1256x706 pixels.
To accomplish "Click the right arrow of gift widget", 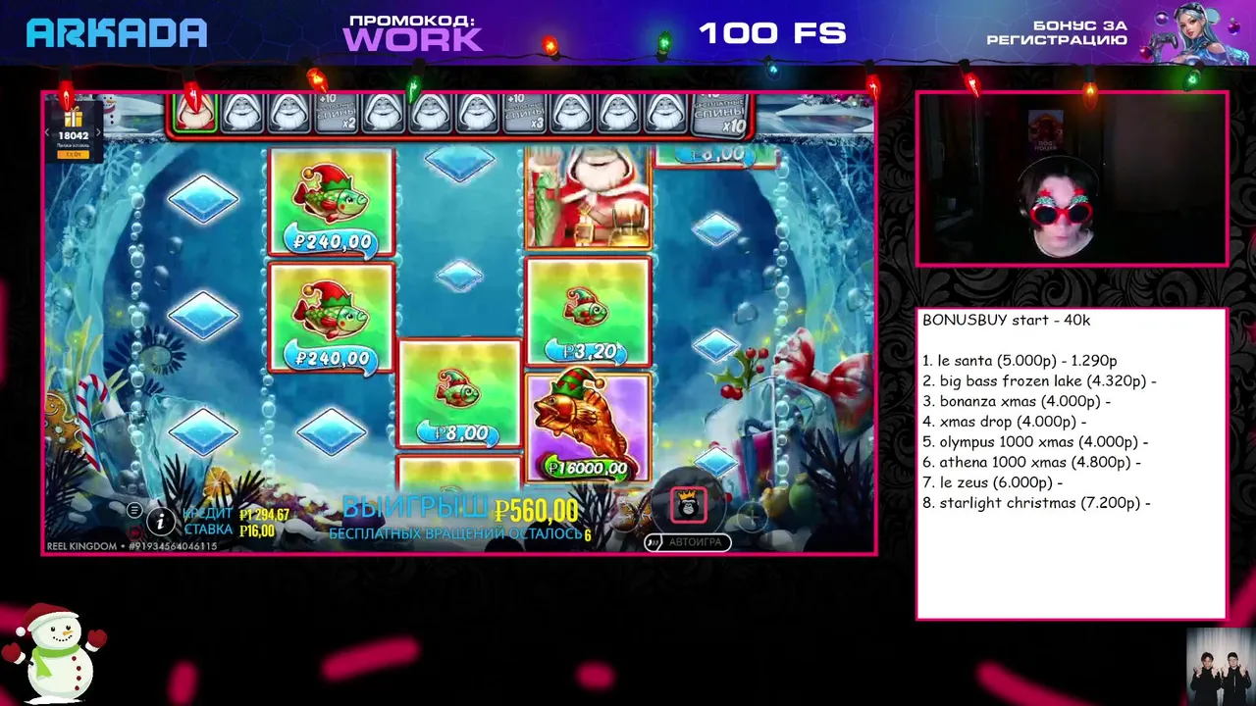I will [x=101, y=134].
